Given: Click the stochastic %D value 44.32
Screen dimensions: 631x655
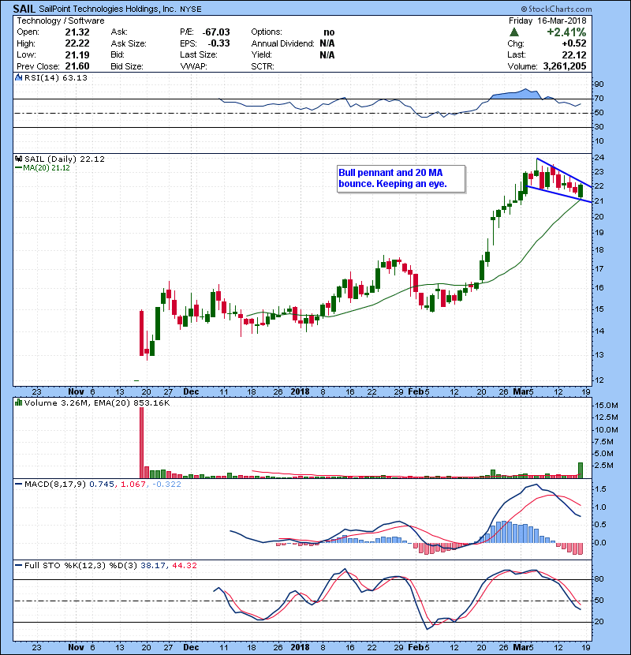Looking at the screenshot, I should point(184,565).
